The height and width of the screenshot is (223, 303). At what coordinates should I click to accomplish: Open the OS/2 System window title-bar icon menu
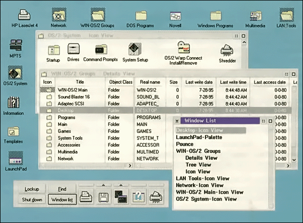coord(41,36)
